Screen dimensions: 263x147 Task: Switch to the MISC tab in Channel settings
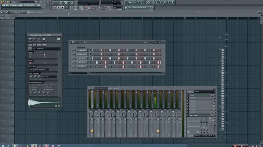(x=39, y=45)
